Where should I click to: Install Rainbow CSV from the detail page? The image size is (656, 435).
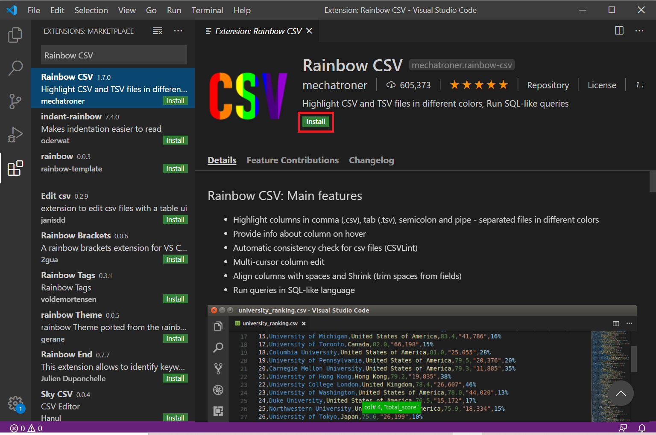(x=316, y=122)
